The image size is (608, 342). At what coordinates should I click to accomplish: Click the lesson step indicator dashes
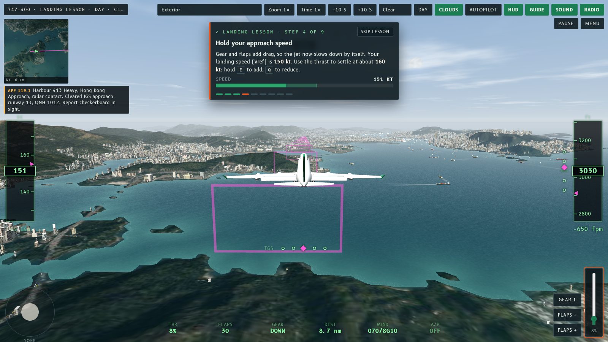(254, 94)
